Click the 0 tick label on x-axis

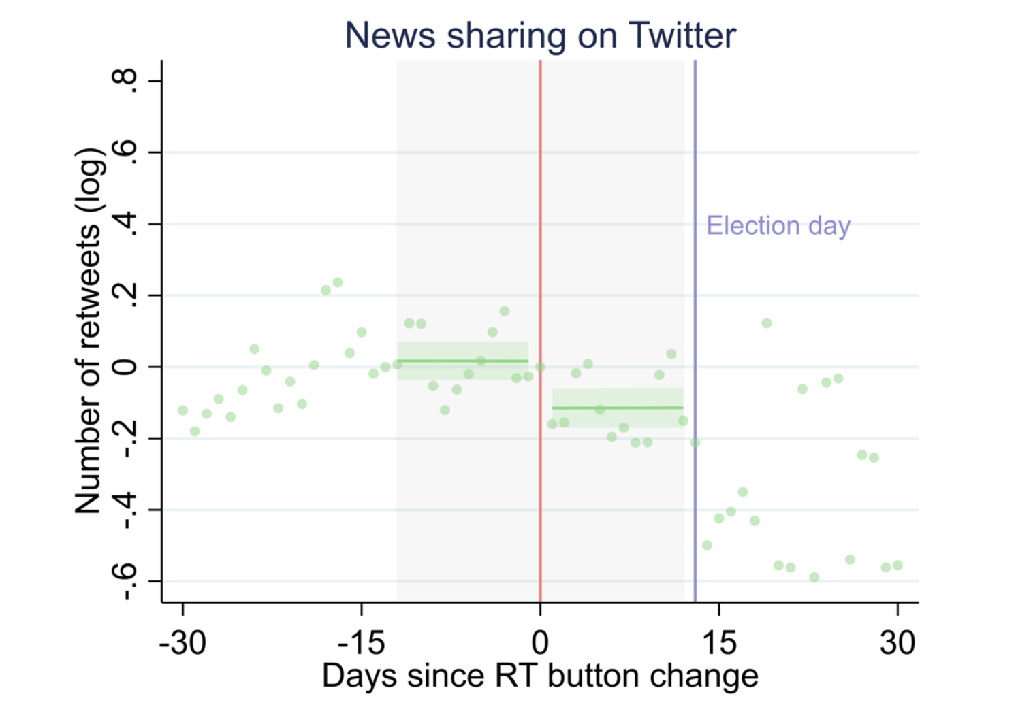[x=540, y=642]
